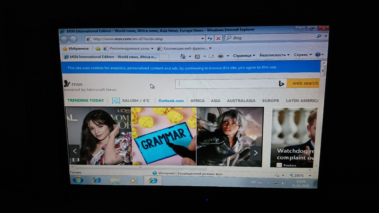Click the running Internet Explorer taskbar button
The height and width of the screenshot is (213, 379).
pos(153,180)
